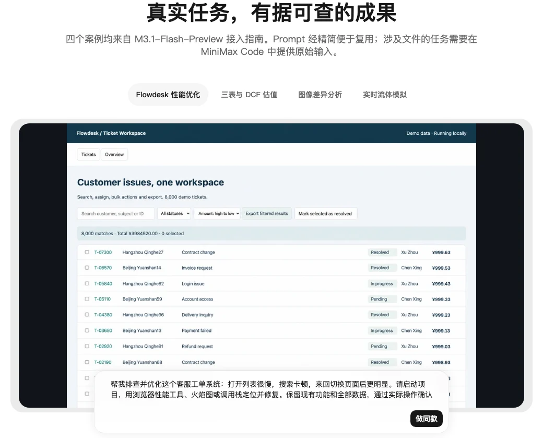Click the search customer, subject or ID field
Screen dimensions: 543x438
[x=116, y=214]
